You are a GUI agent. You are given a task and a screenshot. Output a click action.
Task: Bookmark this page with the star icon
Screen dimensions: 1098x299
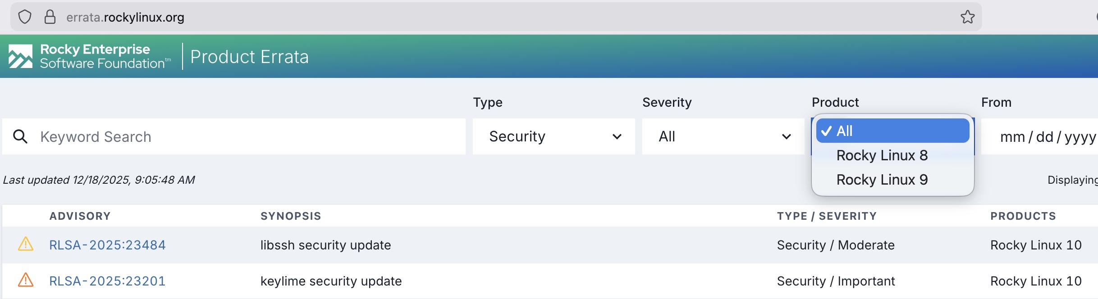[967, 17]
